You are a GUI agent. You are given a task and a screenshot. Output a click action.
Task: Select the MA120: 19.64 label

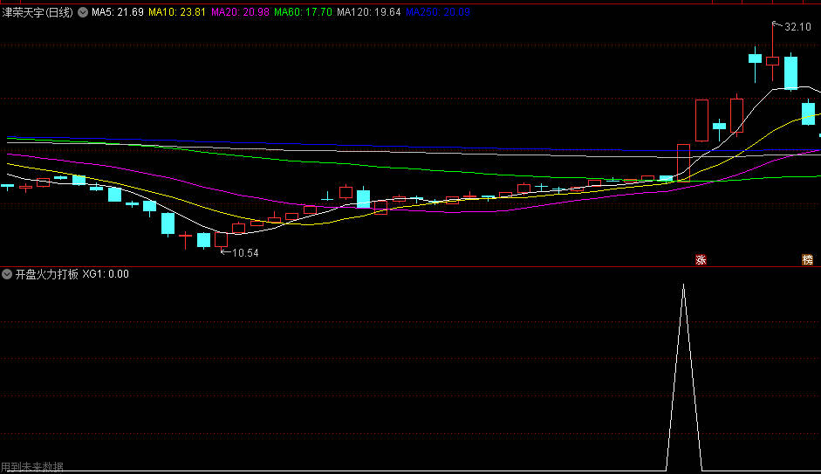pyautogui.click(x=368, y=12)
